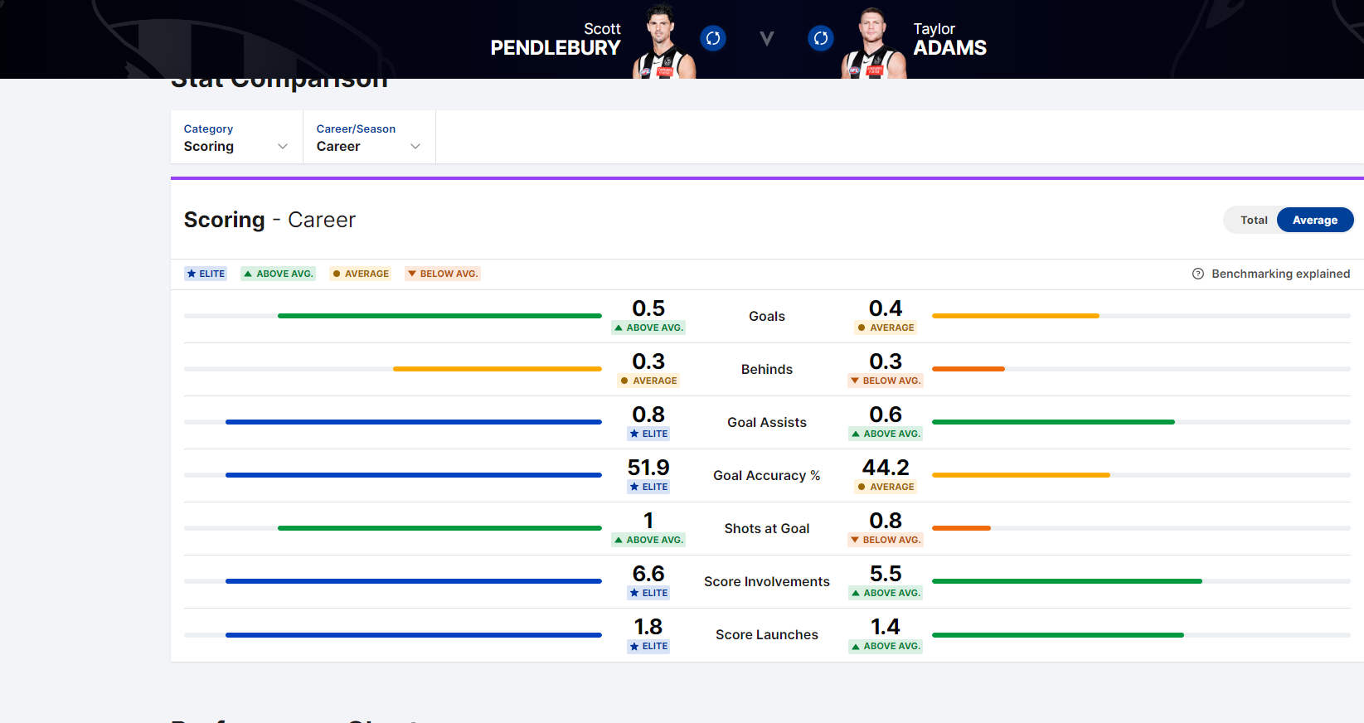1364x723 pixels.
Task: Click the Below Avg. legend badge
Action: click(x=443, y=274)
